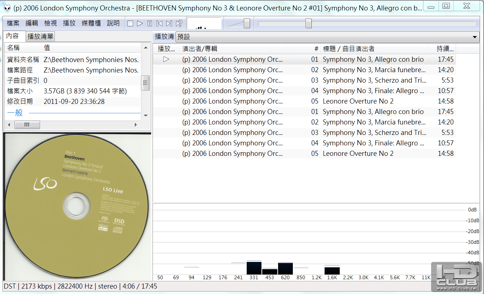This screenshot has height=294, width=484.
Task: Click the vertical scrollbar thumb in properties
Action: pos(146,83)
